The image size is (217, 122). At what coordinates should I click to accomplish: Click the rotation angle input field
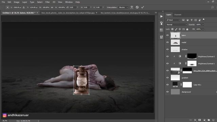(73, 7)
